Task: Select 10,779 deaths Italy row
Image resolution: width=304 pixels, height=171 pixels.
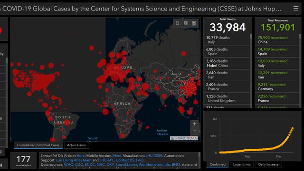Action: [x=227, y=40]
